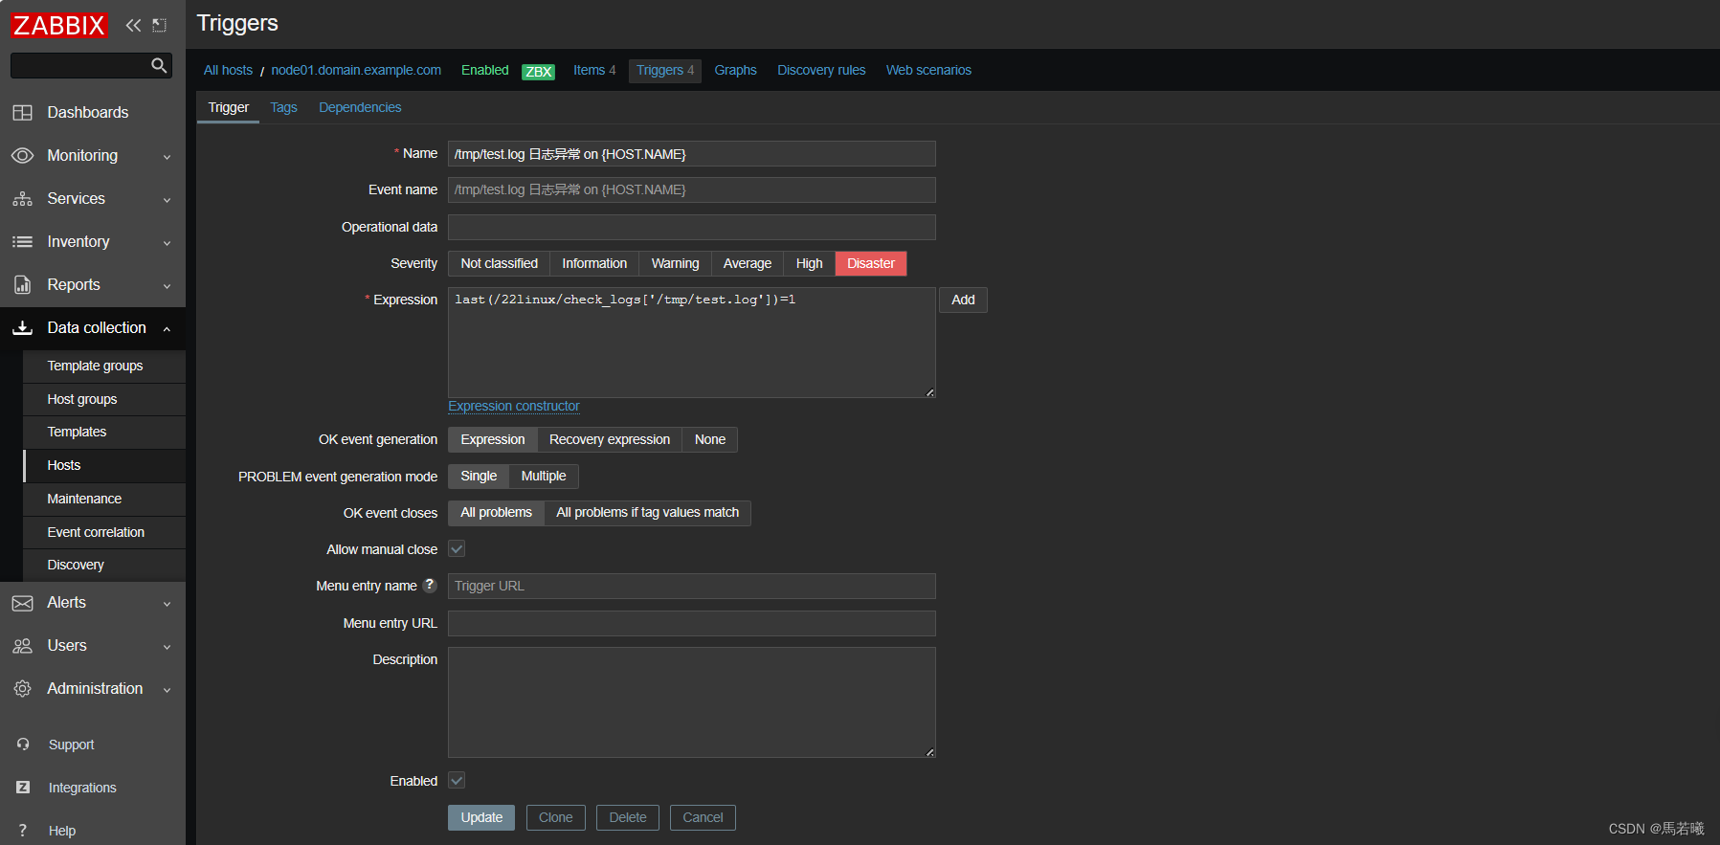The width and height of the screenshot is (1720, 845).
Task: Open the Expression constructor link
Action: [514, 406]
